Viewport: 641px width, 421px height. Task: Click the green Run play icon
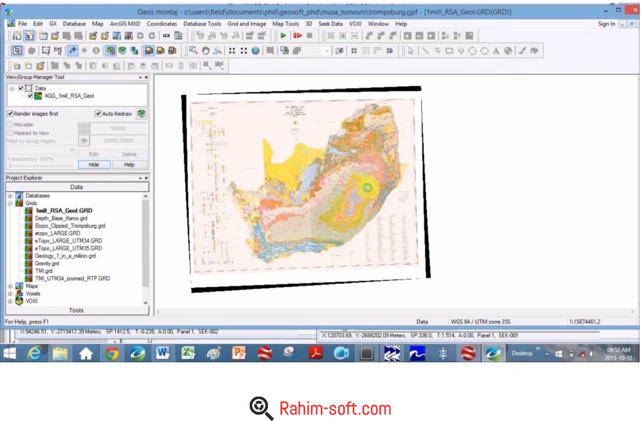click(283, 36)
